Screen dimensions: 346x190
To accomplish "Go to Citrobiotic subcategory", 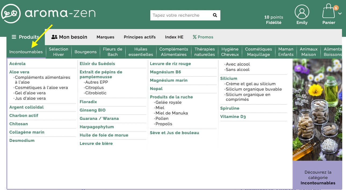I will [x=95, y=93].
